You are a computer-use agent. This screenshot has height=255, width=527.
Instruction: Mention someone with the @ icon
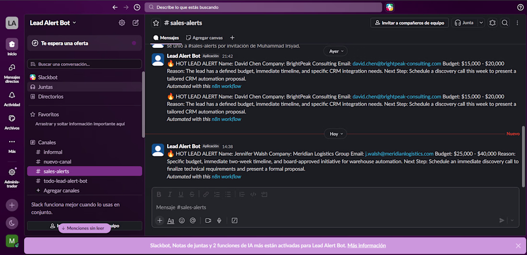coord(193,220)
